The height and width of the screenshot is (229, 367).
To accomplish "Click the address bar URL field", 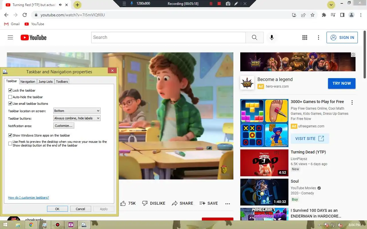I will click(161, 15).
